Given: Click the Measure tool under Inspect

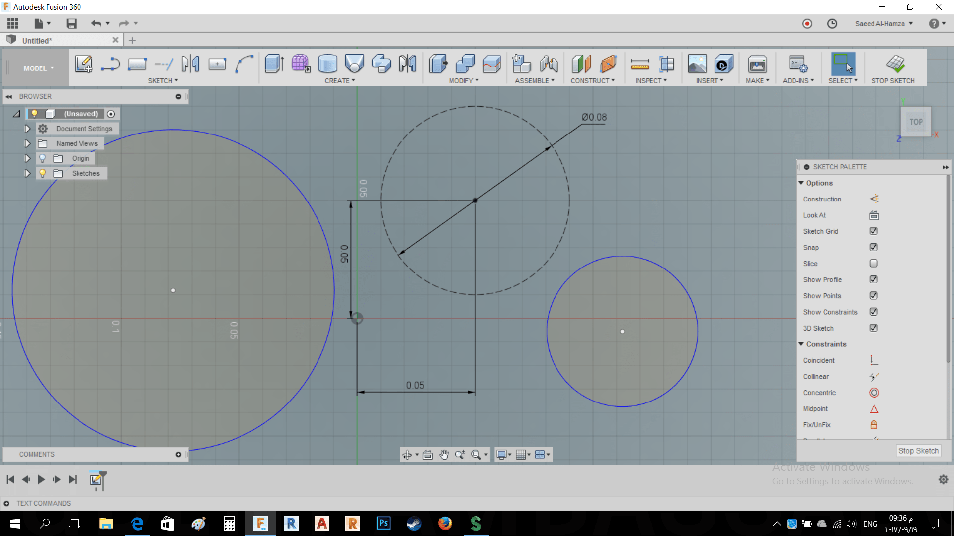Looking at the screenshot, I should coord(639,64).
